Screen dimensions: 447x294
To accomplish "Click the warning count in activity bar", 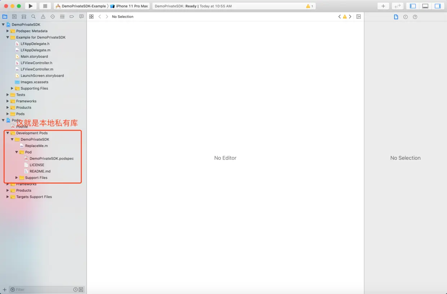I will point(309,6).
